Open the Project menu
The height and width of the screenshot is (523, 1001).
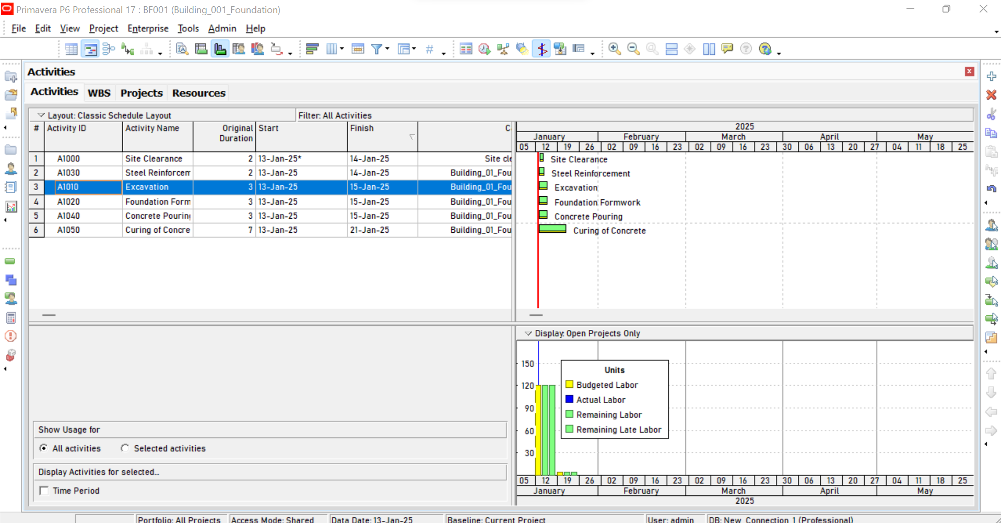click(x=103, y=28)
